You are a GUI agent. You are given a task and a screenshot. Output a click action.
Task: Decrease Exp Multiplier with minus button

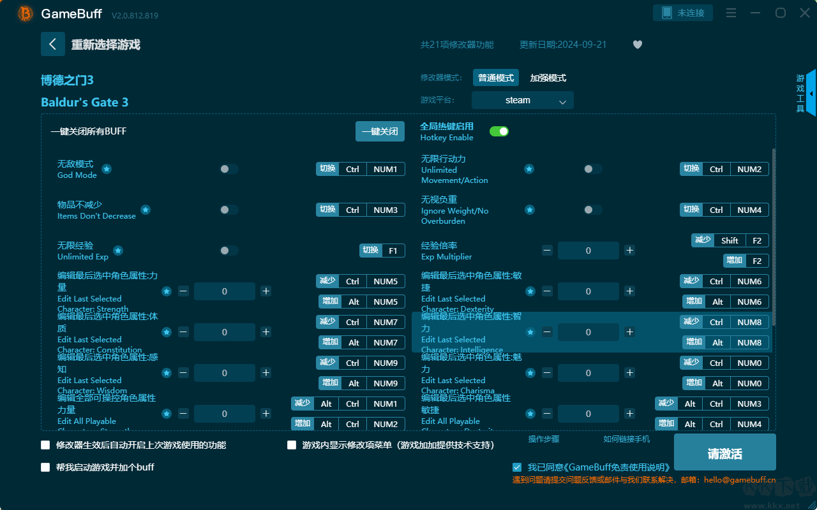[x=547, y=251]
